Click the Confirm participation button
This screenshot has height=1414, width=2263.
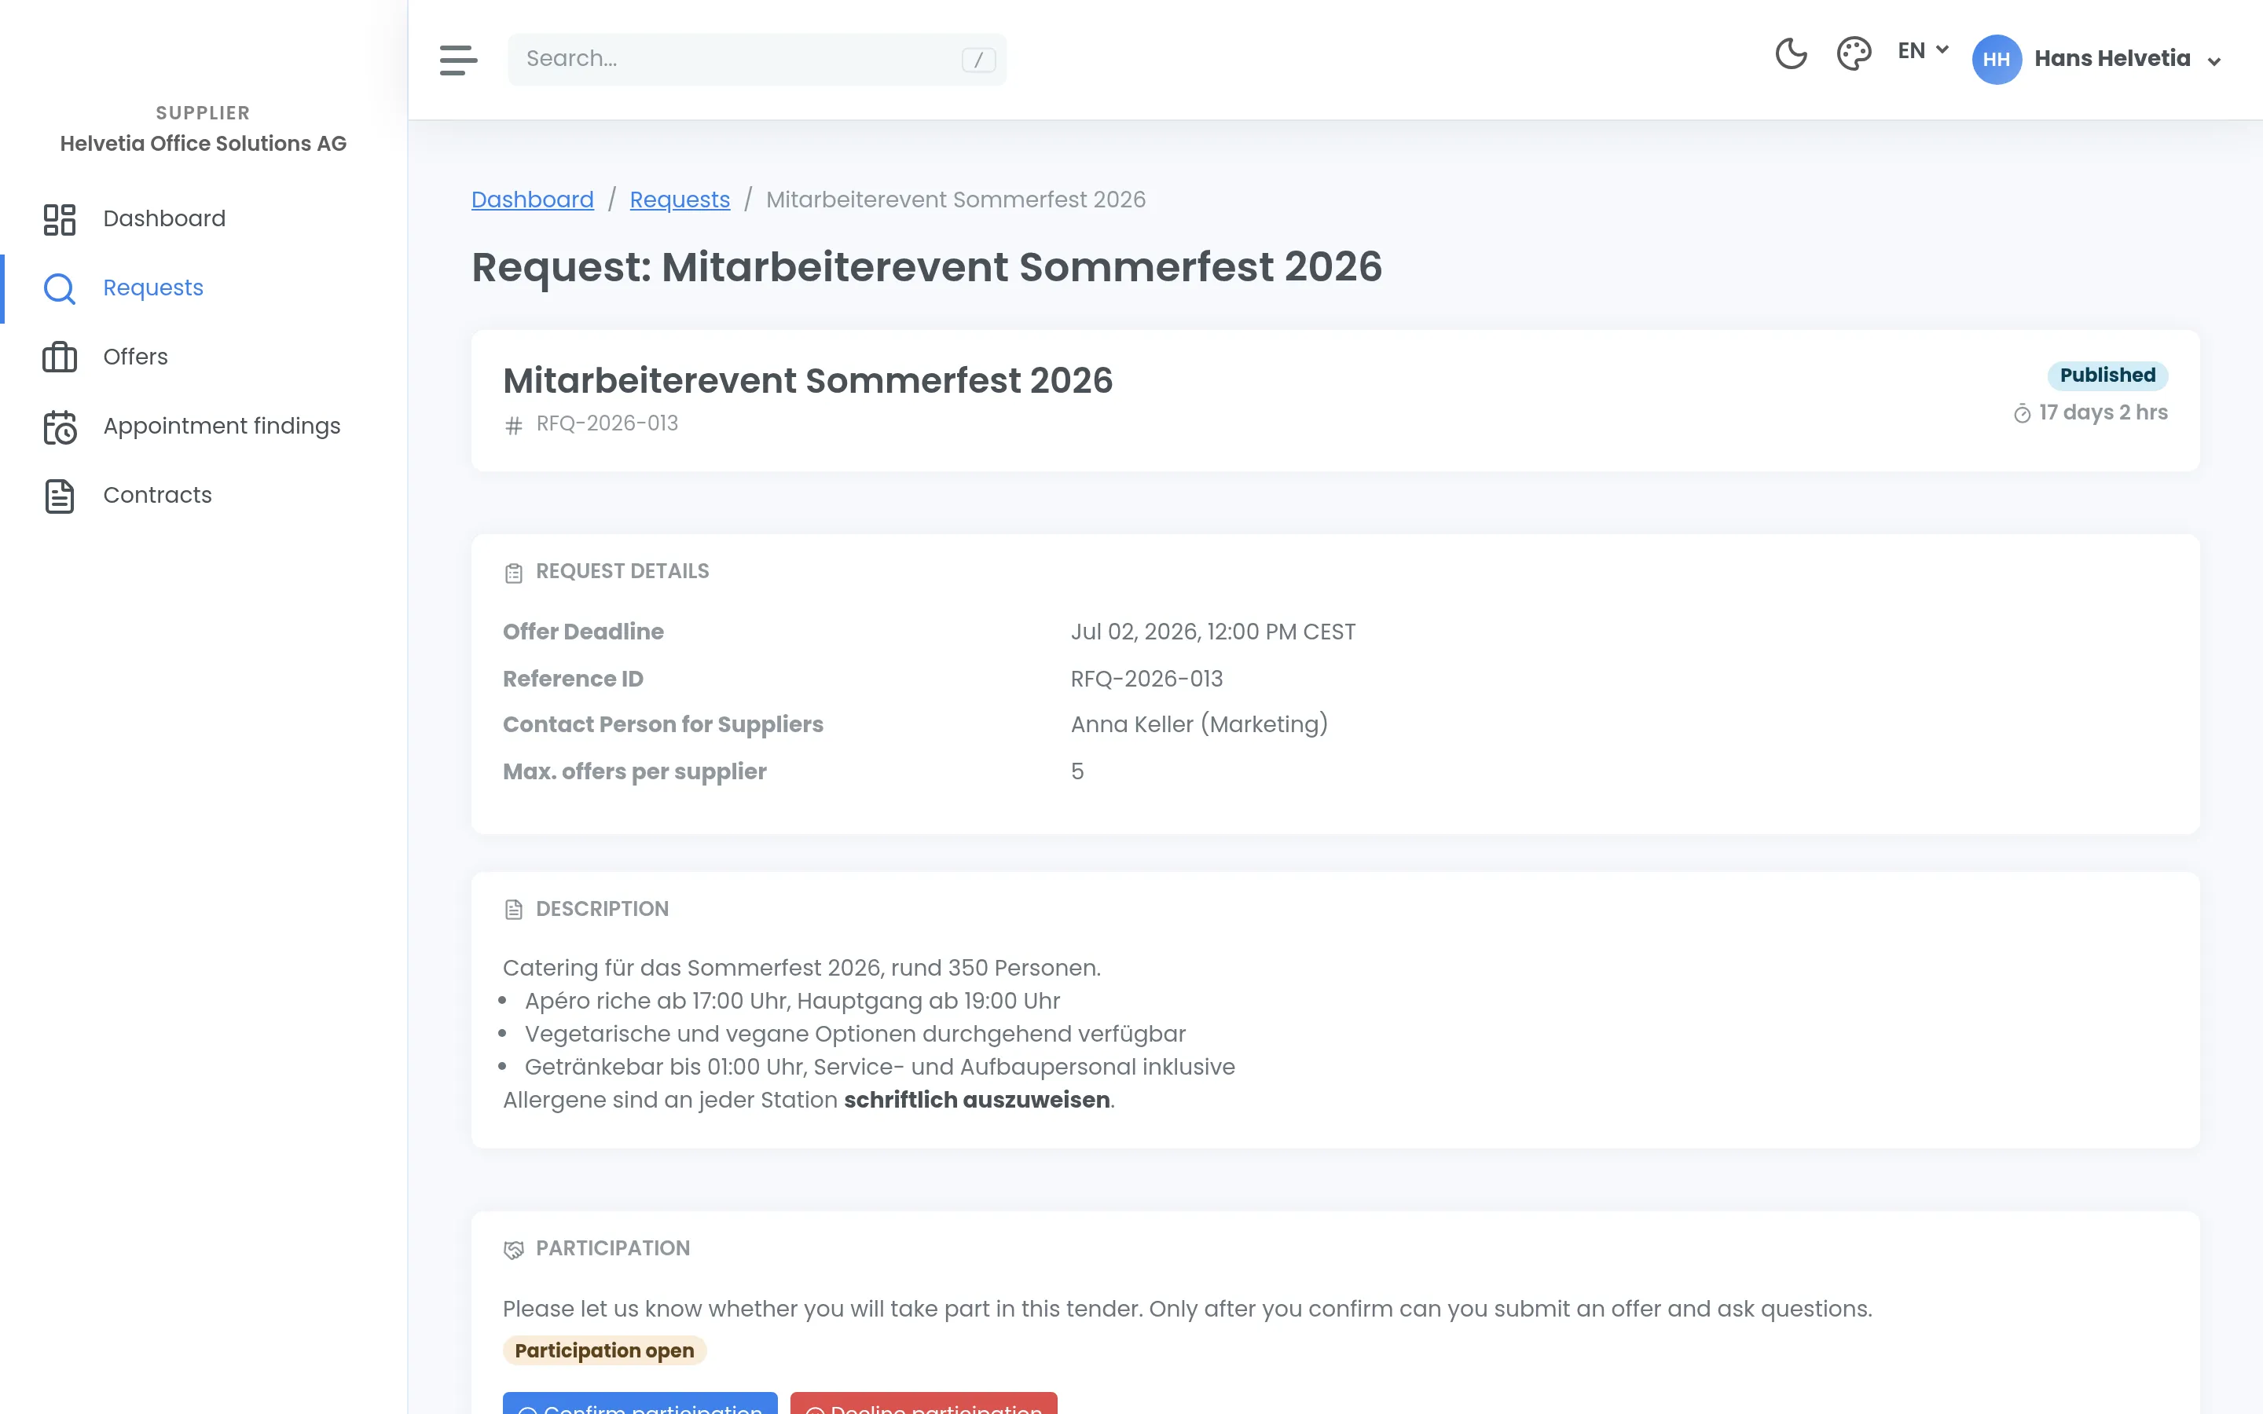[x=640, y=1405]
